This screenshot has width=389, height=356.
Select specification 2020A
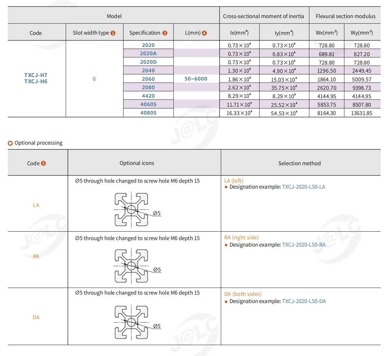pos(148,54)
